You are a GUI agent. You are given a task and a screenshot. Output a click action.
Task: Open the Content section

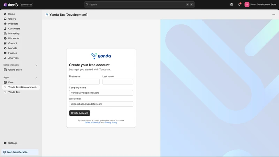point(21,43)
